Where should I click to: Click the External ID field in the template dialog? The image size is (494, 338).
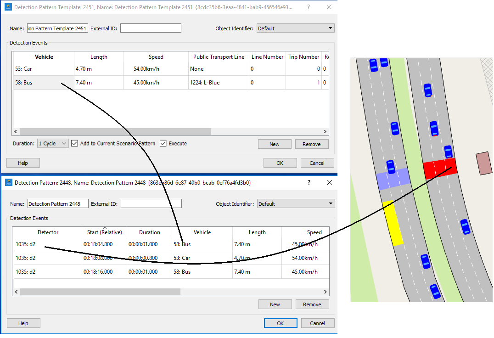[151, 28]
